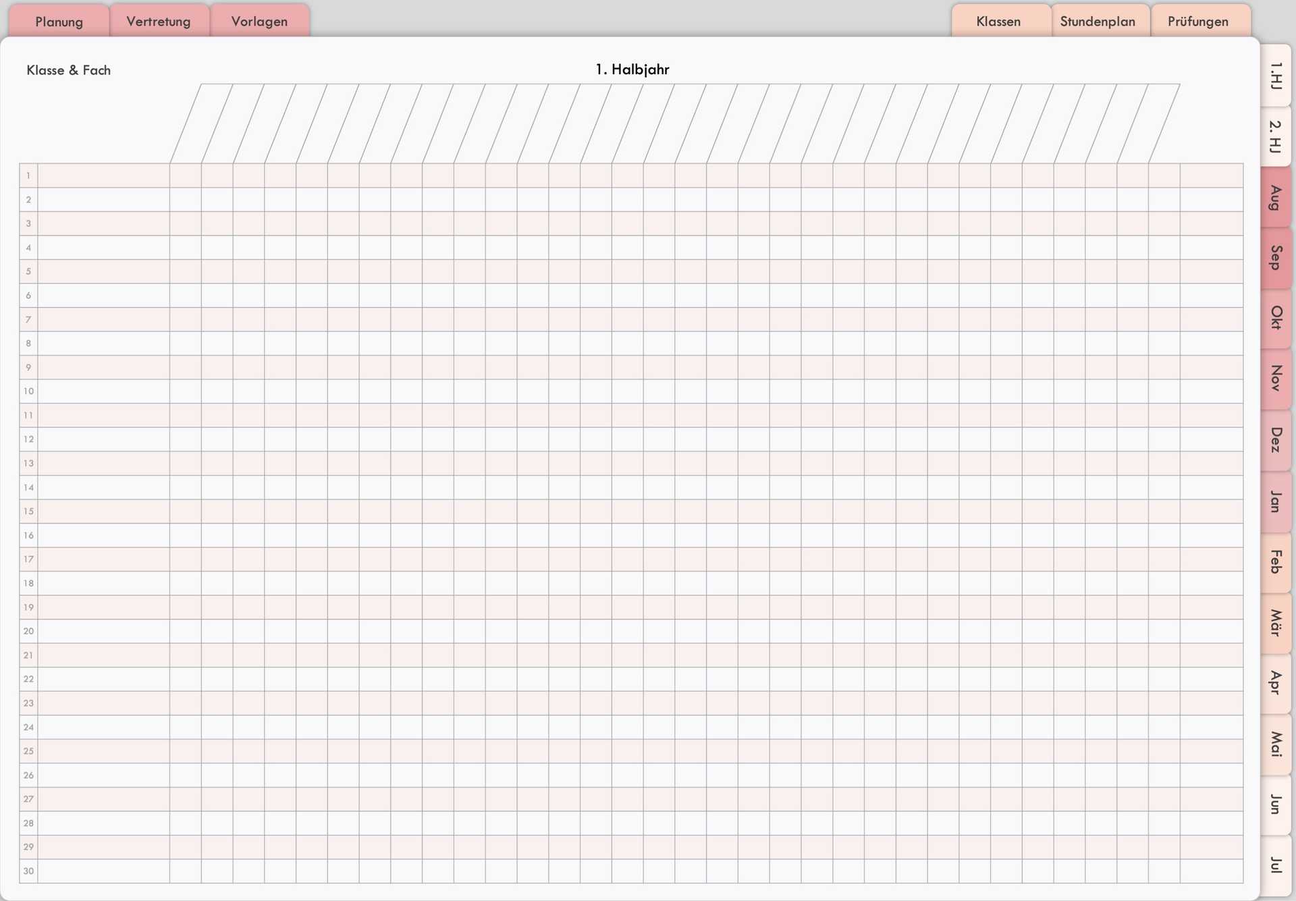The height and width of the screenshot is (901, 1296).
Task: Open the Jan month tab
Action: click(x=1275, y=501)
